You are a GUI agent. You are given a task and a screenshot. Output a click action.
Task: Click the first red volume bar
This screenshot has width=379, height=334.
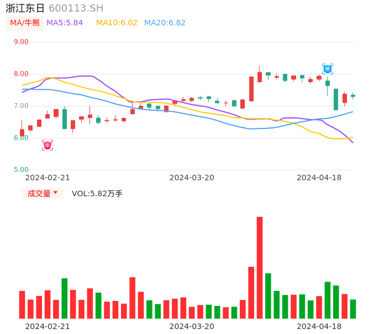[22, 304]
